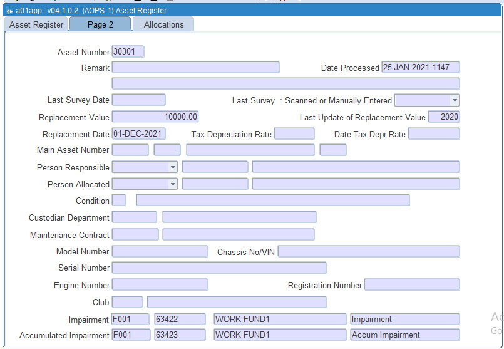Switch to the Asset Register tab
504x349 pixels.
(36, 24)
